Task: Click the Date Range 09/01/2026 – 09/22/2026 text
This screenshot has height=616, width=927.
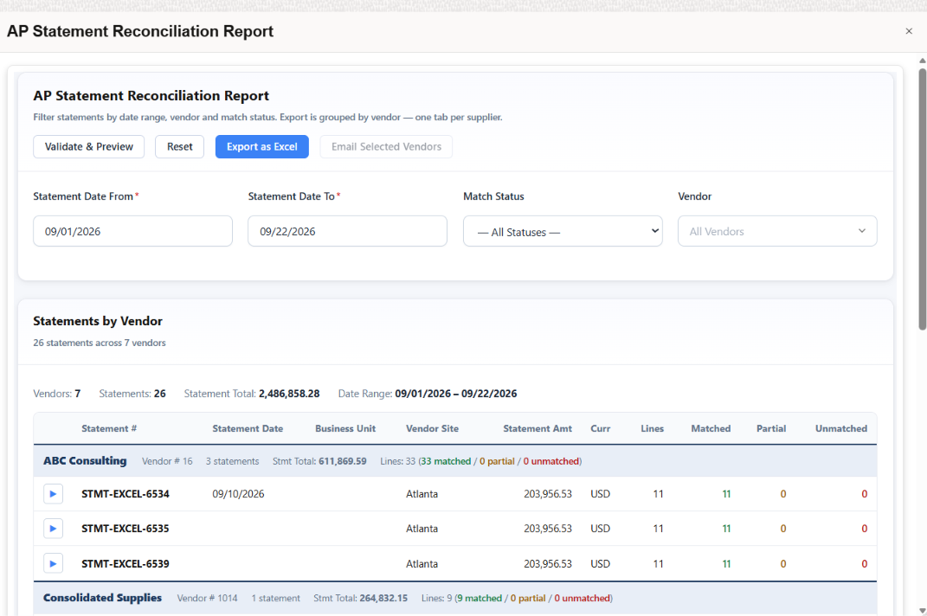Action: 456,394
